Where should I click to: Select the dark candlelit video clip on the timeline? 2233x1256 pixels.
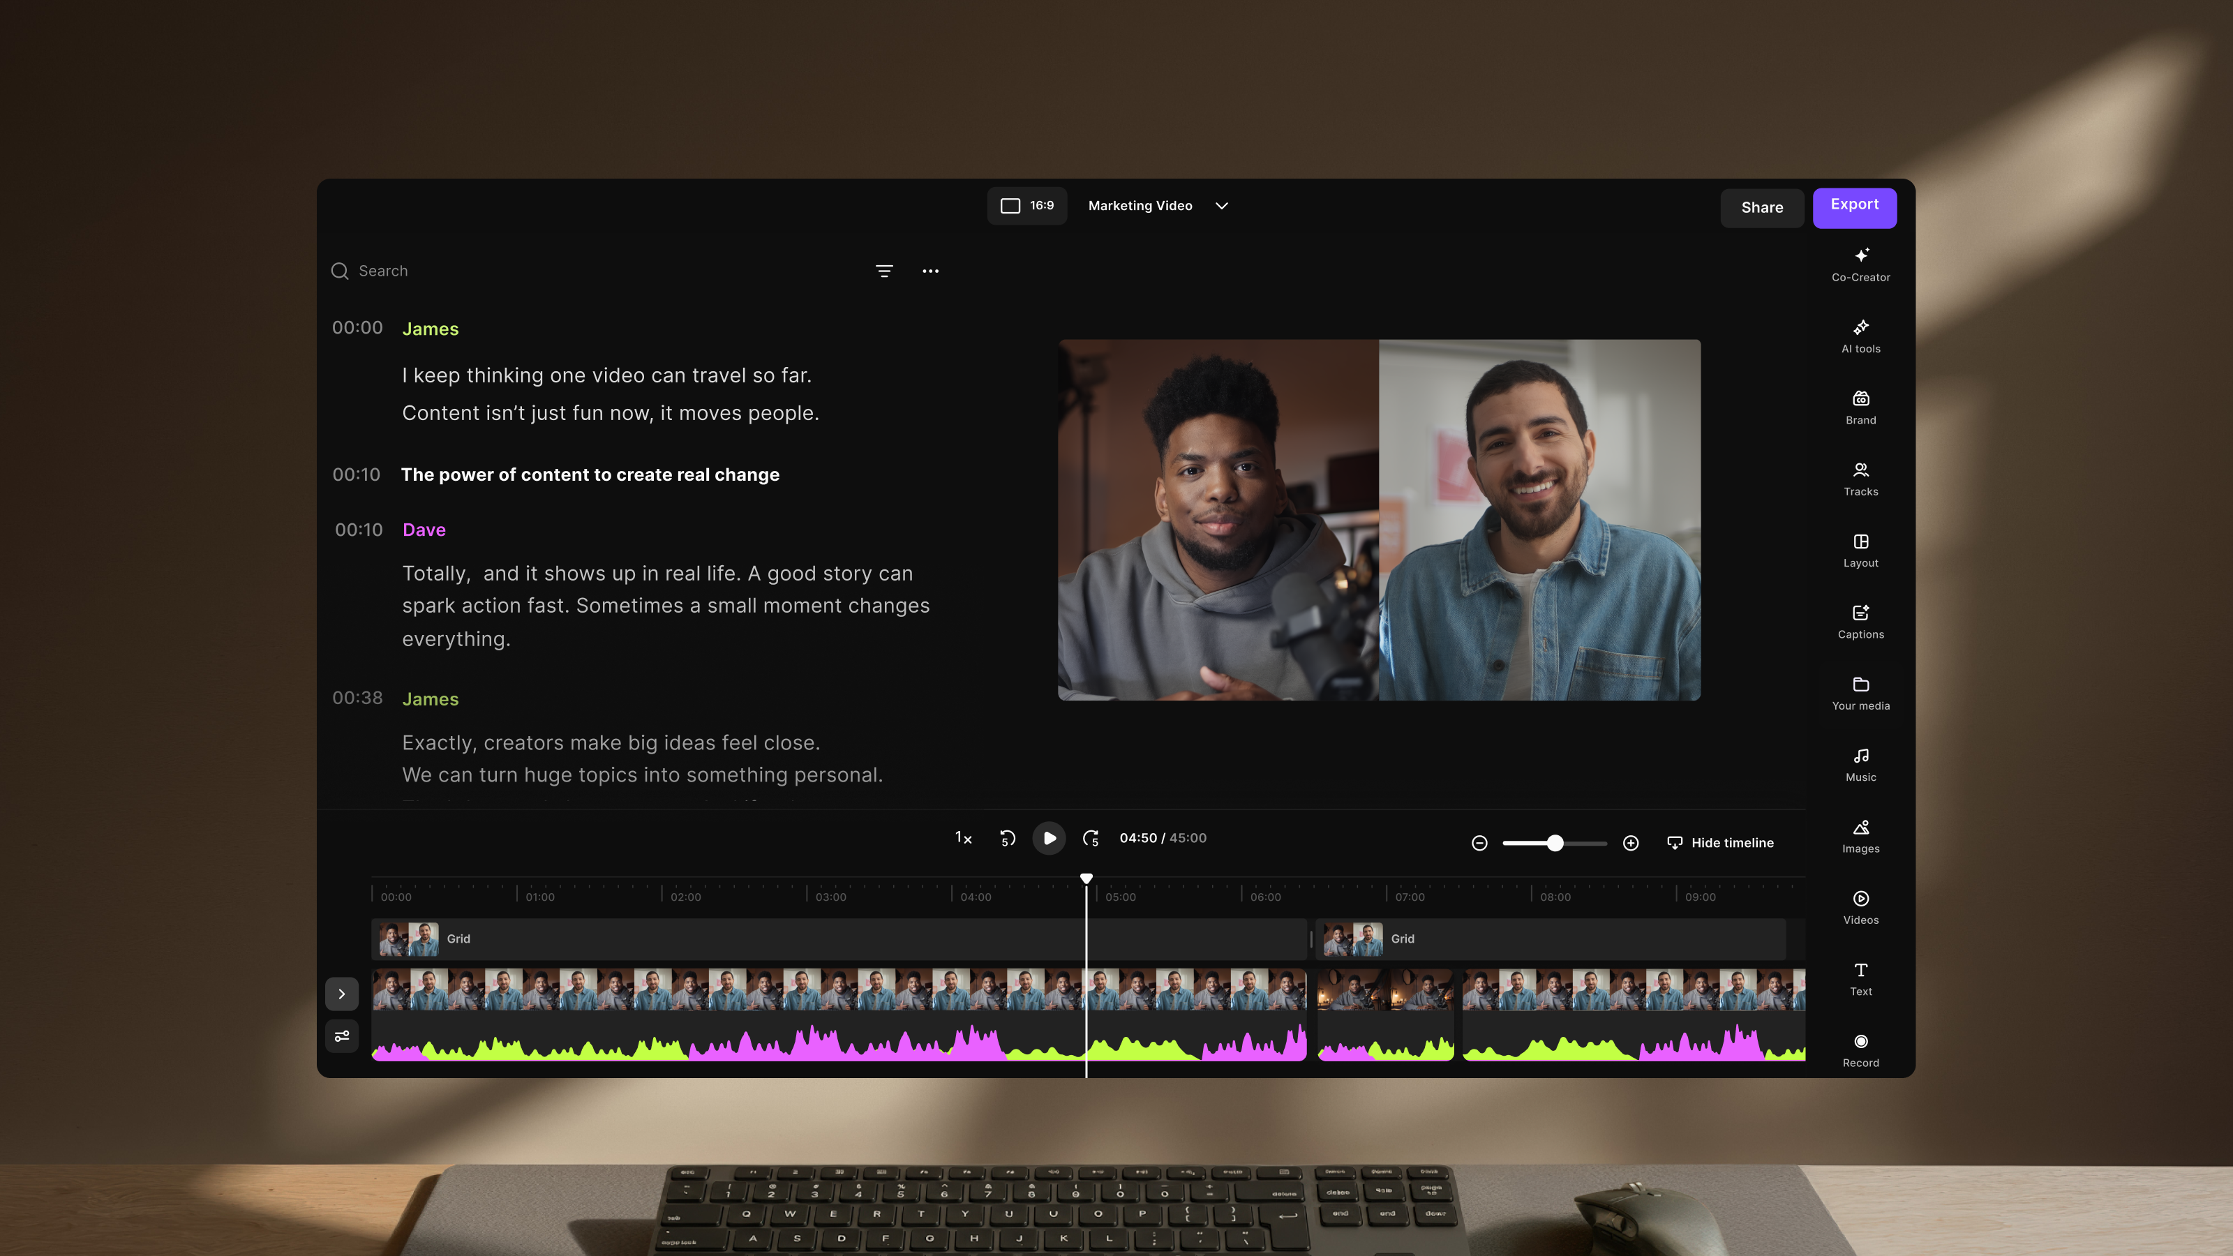pyautogui.click(x=1385, y=1014)
